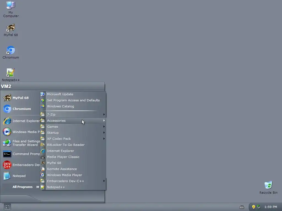This screenshot has width=282, height=211.
Task: Launch BitLocker To Go Reader
Action: click(73, 145)
